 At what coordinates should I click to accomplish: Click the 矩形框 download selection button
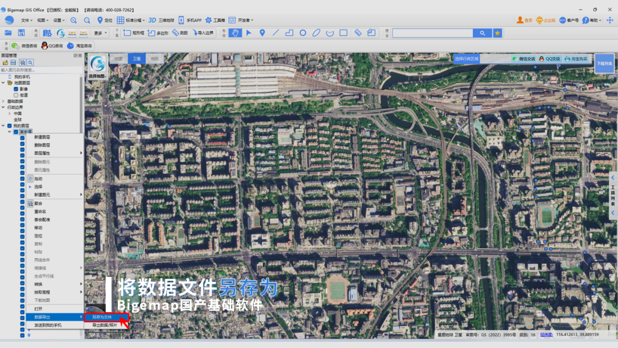(x=134, y=33)
